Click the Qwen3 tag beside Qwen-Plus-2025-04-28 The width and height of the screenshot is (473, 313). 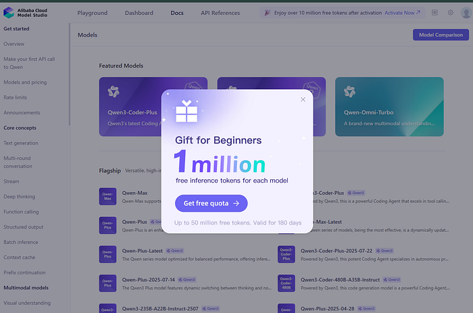tap(366, 308)
